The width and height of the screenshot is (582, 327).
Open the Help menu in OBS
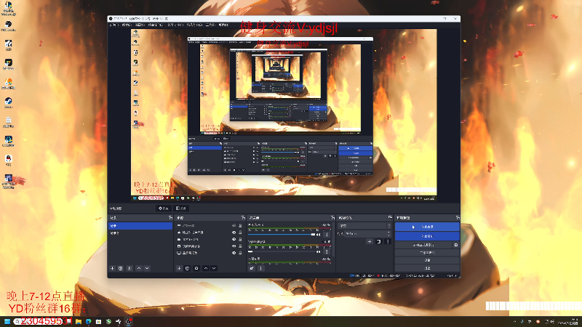[x=223, y=25]
